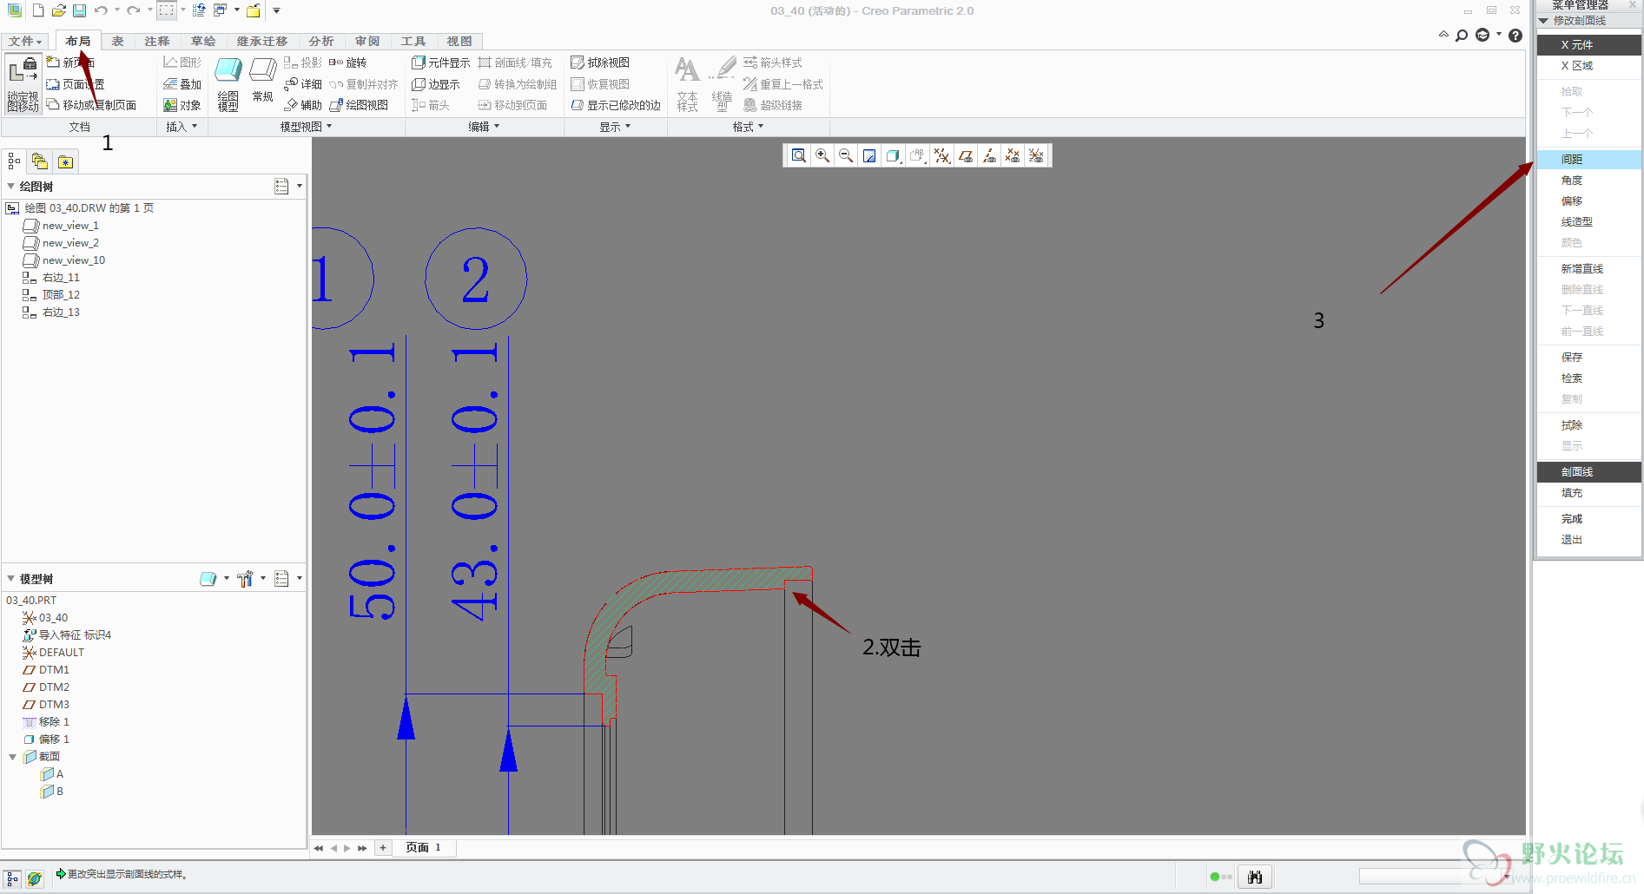The height and width of the screenshot is (894, 1644).
Task: Switch to the 注释 annotate tab
Action: [157, 41]
